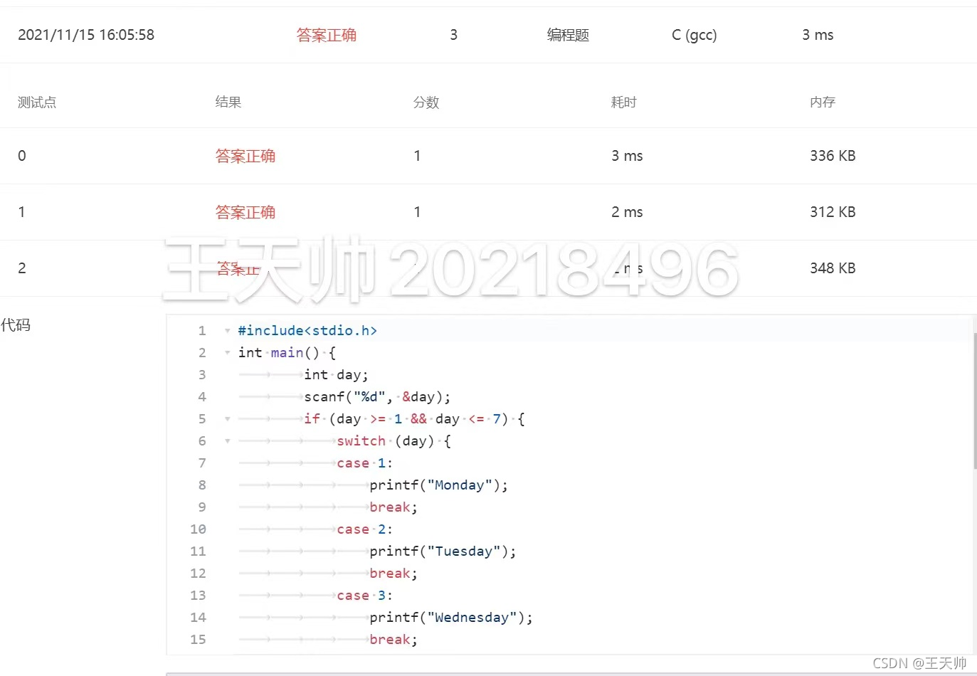977x676 pixels.
Task: Click the case 3: code line
Action: tap(364, 596)
